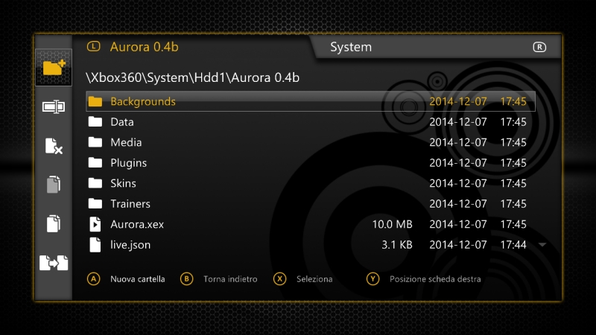Click the greyed-out Paste icon in the sidebar
The image size is (596, 335).
click(x=54, y=185)
